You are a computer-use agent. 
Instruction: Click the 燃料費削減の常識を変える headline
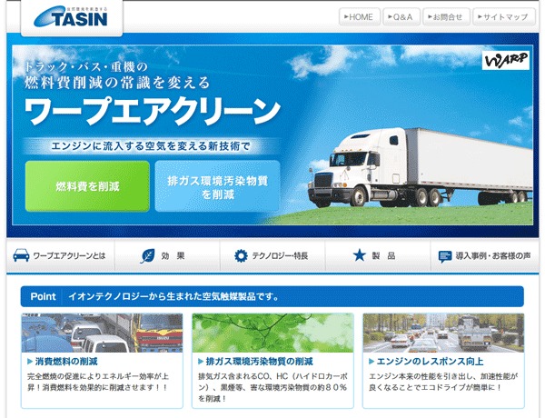coord(117,83)
